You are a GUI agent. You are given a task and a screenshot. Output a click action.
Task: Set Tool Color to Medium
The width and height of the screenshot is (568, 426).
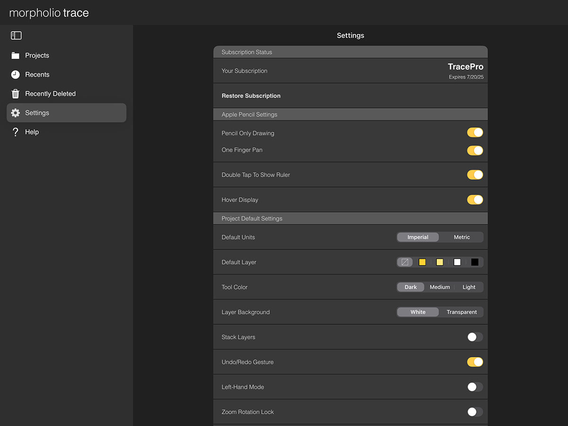tap(439, 287)
